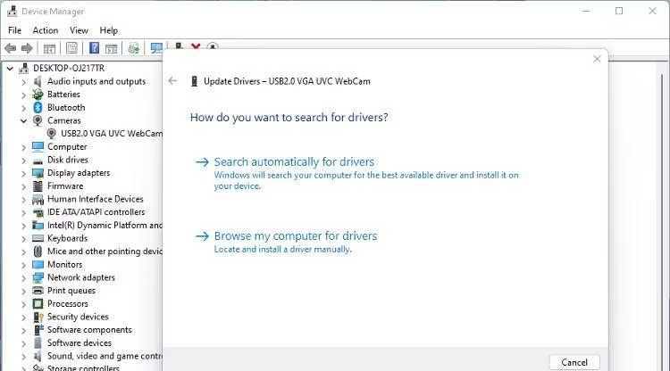
Task: Minimize the Device Manager window
Action: click(x=586, y=11)
